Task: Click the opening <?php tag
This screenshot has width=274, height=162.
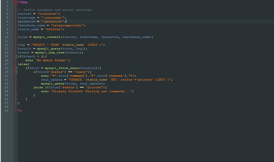Action: point(23,2)
